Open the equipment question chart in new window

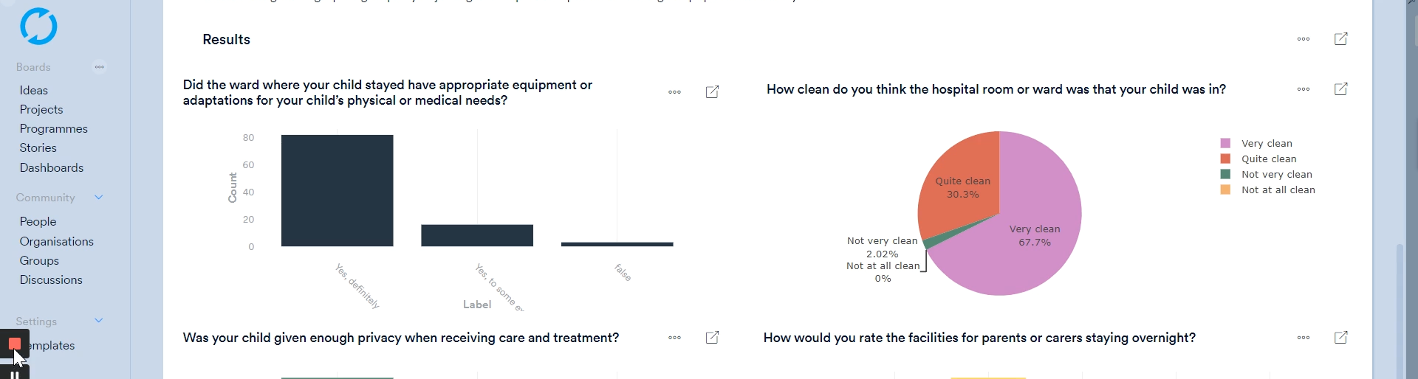712,92
